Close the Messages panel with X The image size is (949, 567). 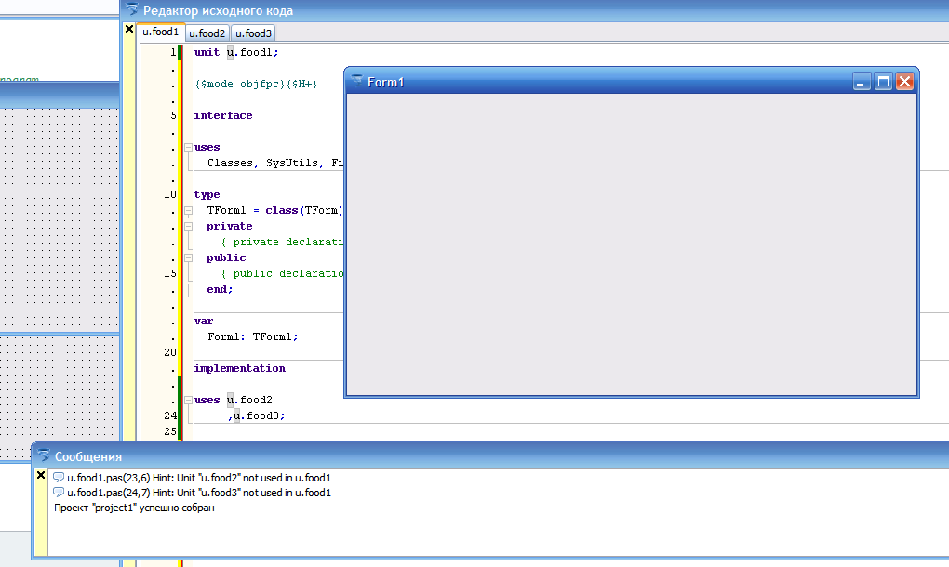click(x=40, y=475)
